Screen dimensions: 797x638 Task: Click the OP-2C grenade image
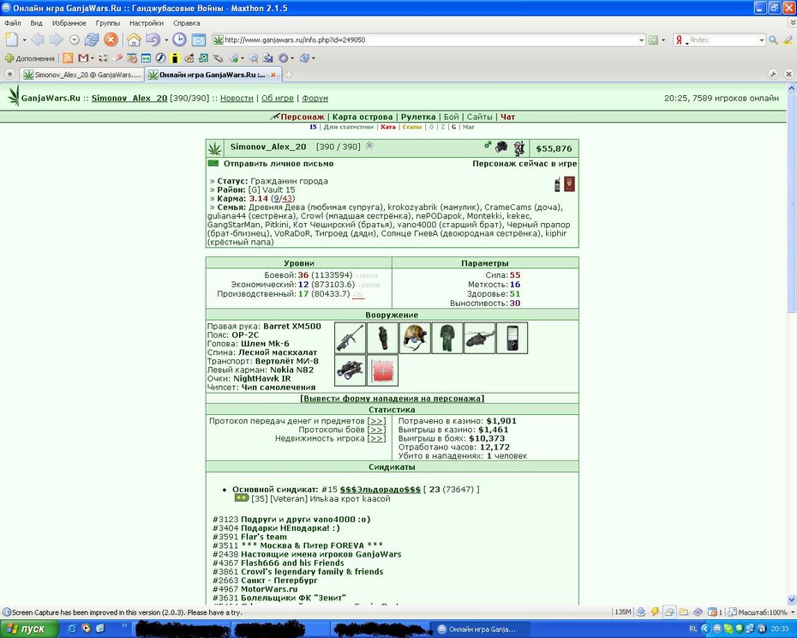[x=382, y=338]
